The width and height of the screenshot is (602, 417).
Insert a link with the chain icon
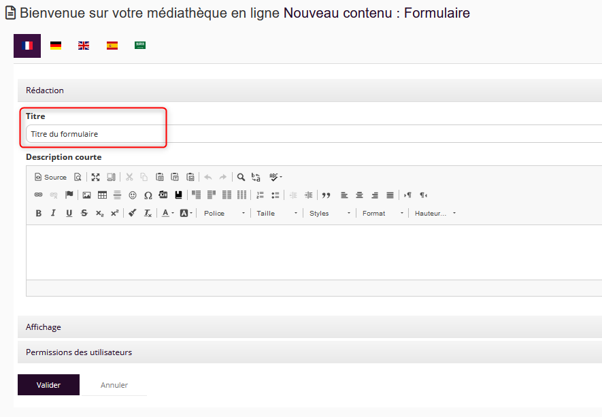(39, 195)
